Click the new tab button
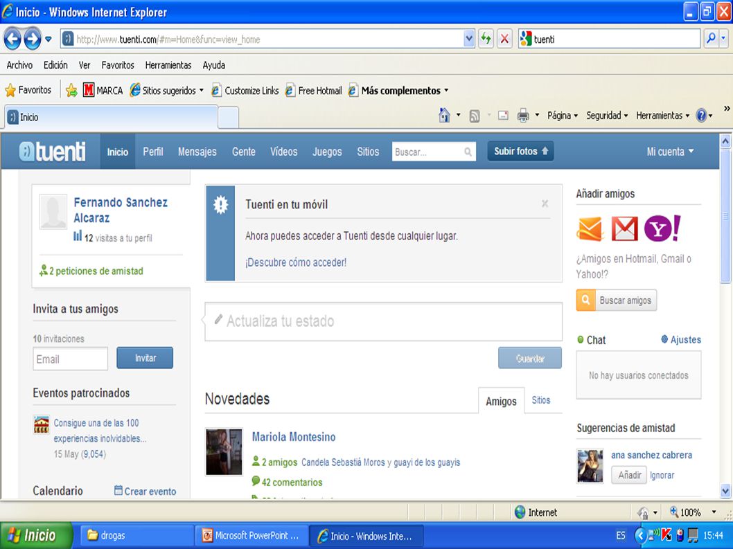This screenshot has width=733, height=549. click(229, 117)
